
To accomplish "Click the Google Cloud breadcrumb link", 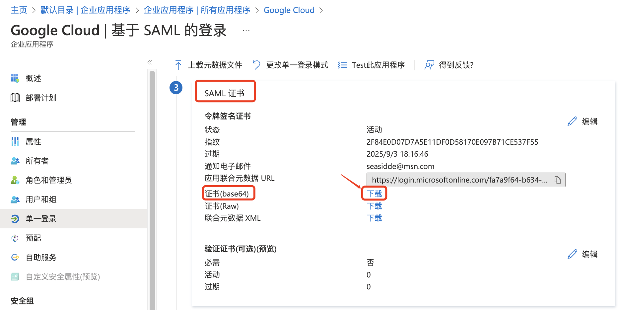I will pos(289,10).
